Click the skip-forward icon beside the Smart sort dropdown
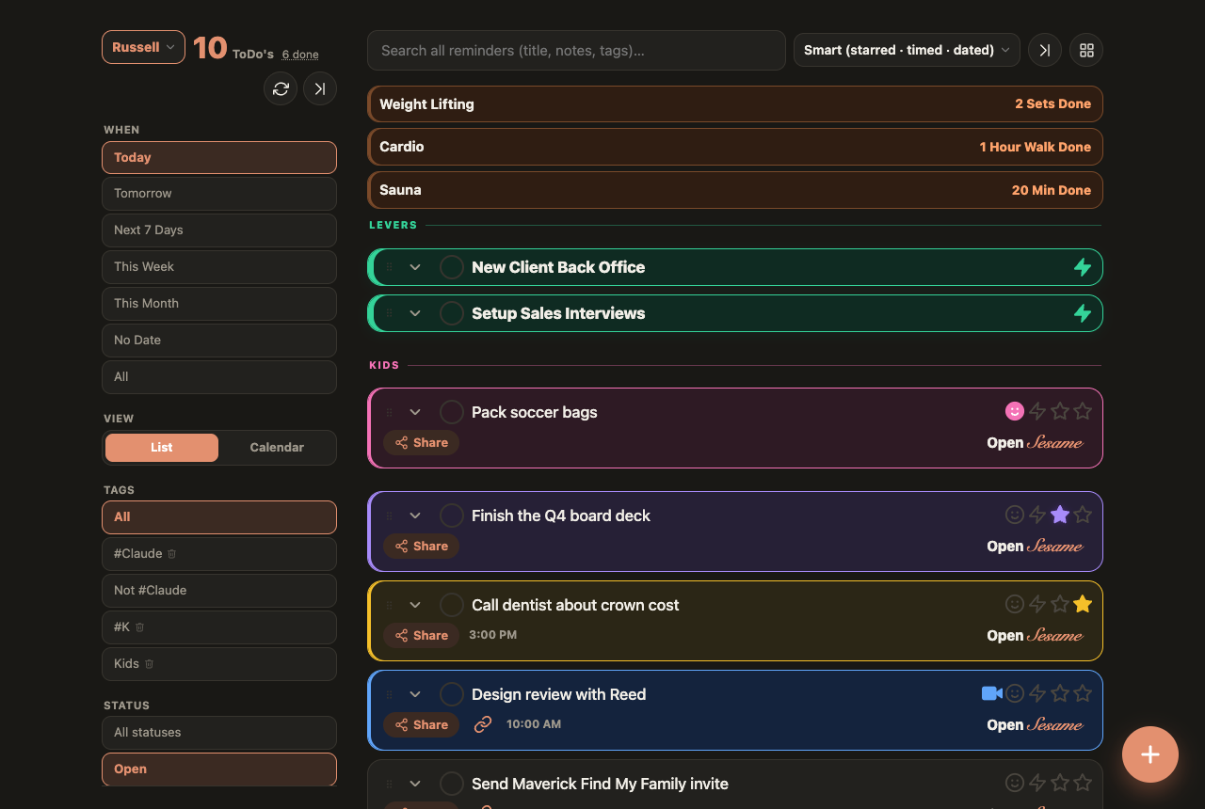The image size is (1205, 809). pos(1045,50)
